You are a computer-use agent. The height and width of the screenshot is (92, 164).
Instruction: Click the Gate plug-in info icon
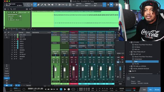click(x=128, y=78)
